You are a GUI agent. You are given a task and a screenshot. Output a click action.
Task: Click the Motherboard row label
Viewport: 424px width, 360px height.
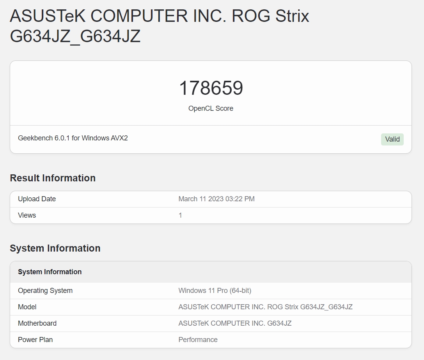point(37,323)
